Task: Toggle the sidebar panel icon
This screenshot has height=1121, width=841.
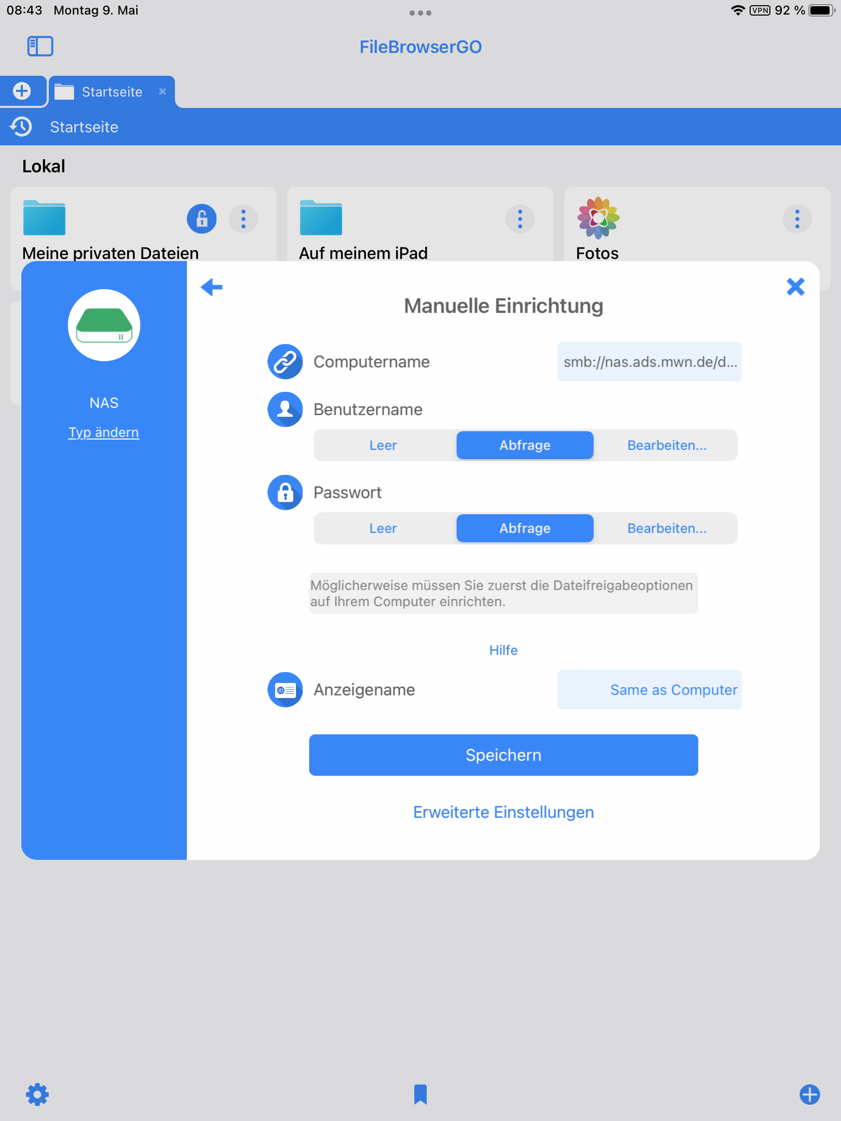Action: [40, 46]
